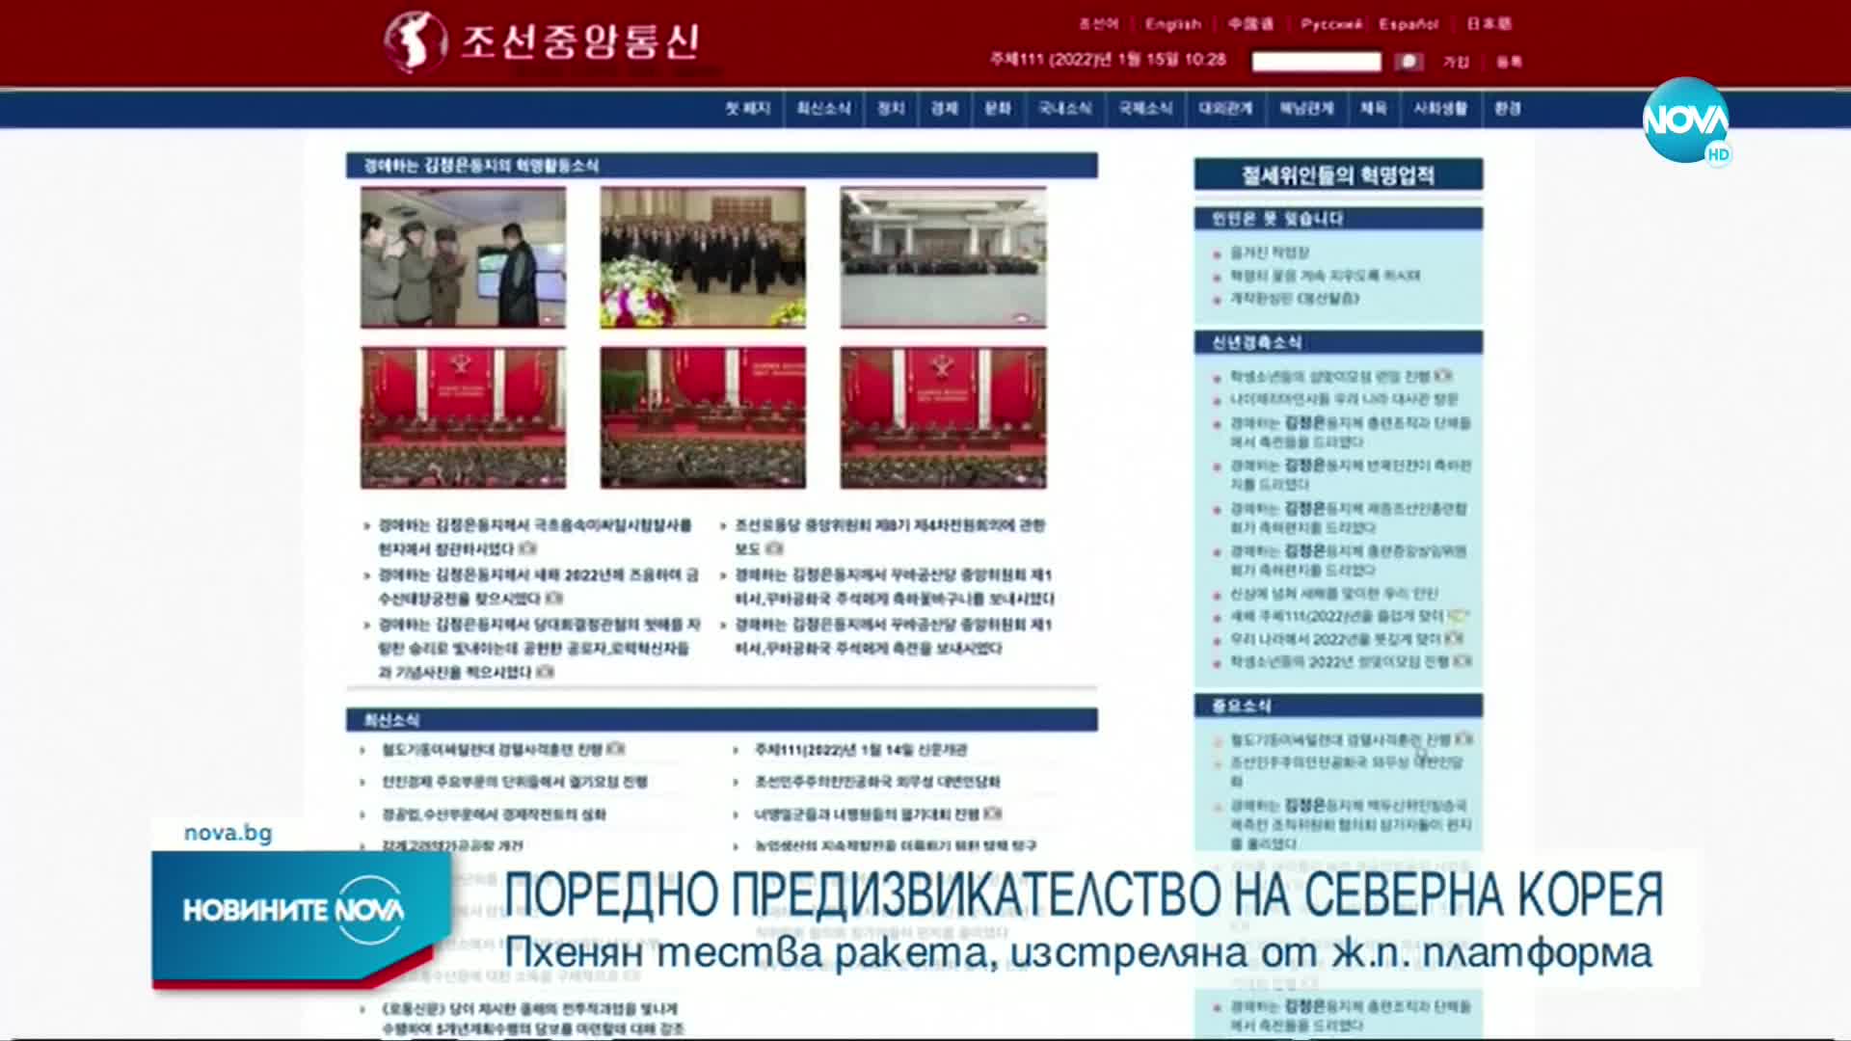Open the 정치 navigation tab
Screen dimensions: 1851x1041
click(891, 109)
